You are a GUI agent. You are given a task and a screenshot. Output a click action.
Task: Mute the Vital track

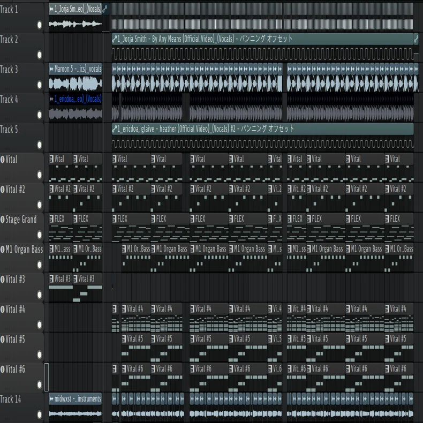(40, 175)
